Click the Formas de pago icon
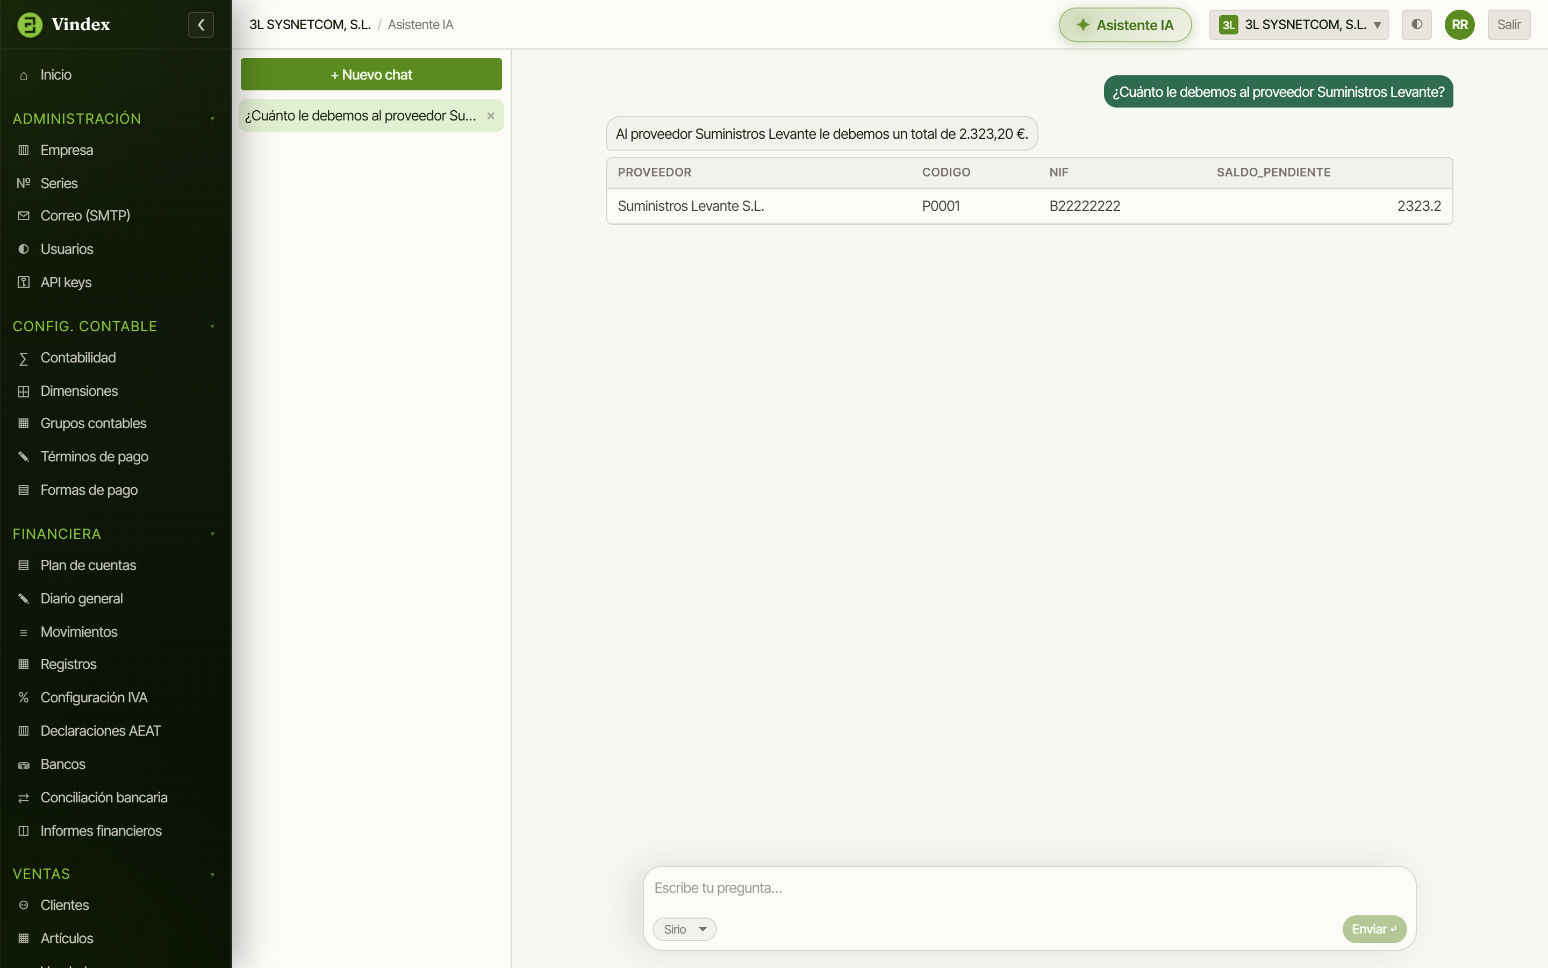 click(x=24, y=490)
